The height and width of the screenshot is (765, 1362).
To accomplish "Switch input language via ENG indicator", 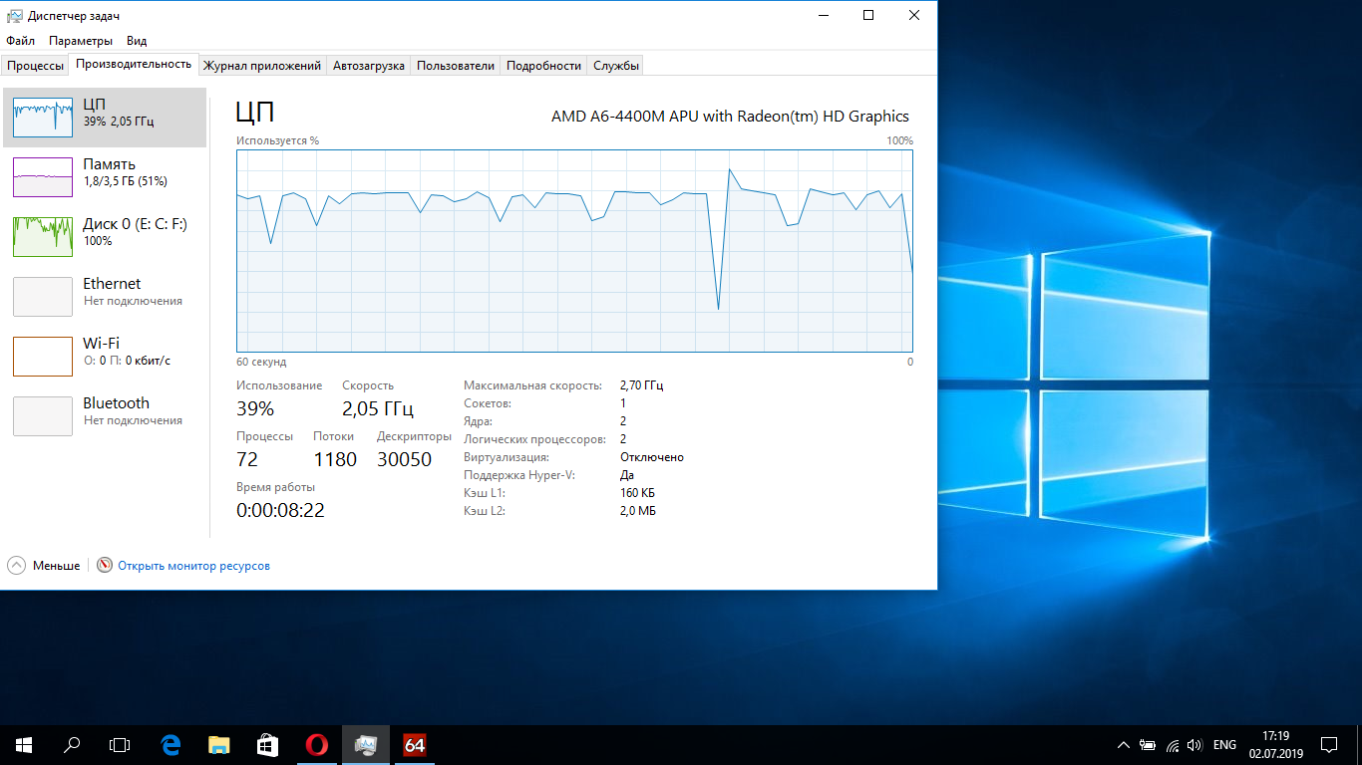I will coord(1225,744).
